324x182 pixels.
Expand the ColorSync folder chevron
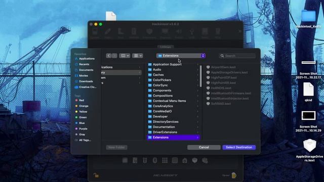point(197,85)
